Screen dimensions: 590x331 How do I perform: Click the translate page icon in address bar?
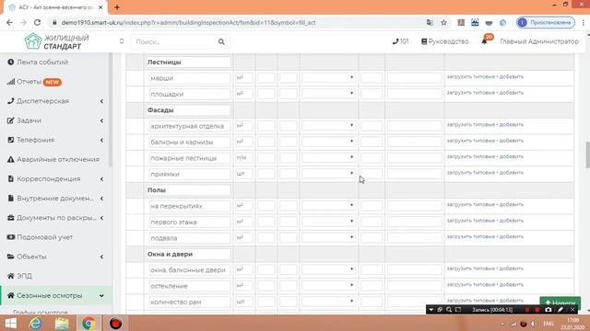point(430,22)
